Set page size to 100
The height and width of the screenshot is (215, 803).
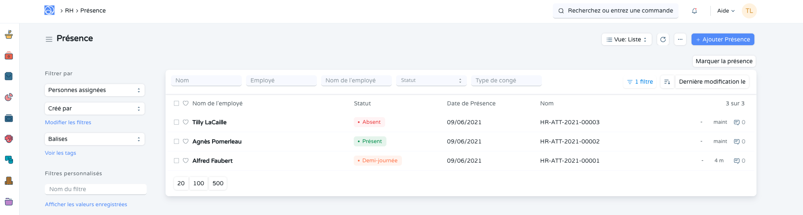(199, 183)
